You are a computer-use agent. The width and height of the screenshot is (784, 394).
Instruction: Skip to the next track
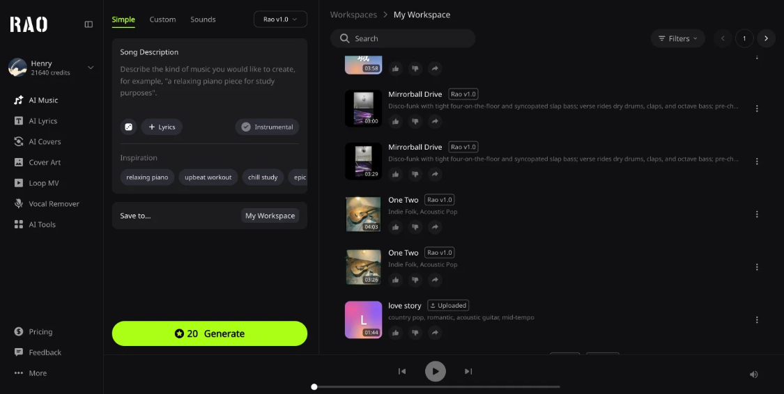point(468,372)
